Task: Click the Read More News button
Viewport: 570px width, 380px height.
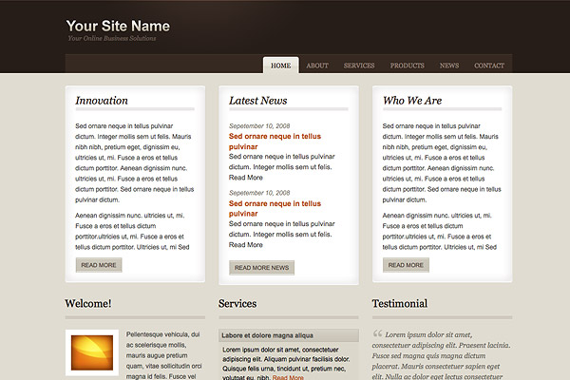Action: [x=261, y=268]
